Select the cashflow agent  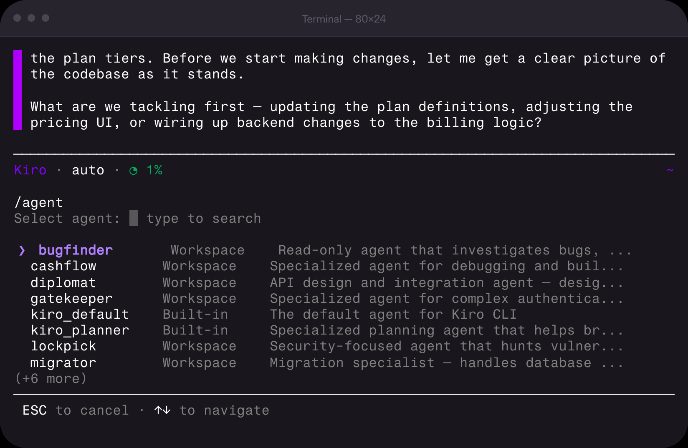coord(63,266)
